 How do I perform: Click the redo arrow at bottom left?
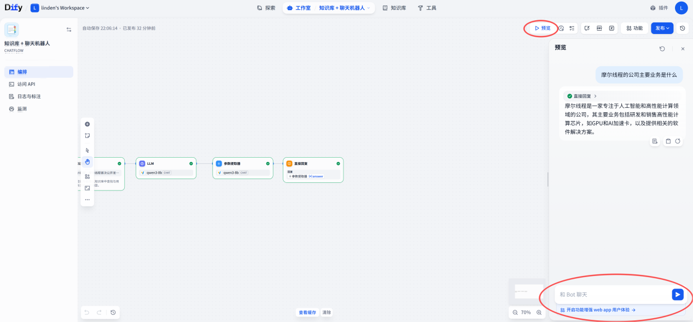[99, 312]
